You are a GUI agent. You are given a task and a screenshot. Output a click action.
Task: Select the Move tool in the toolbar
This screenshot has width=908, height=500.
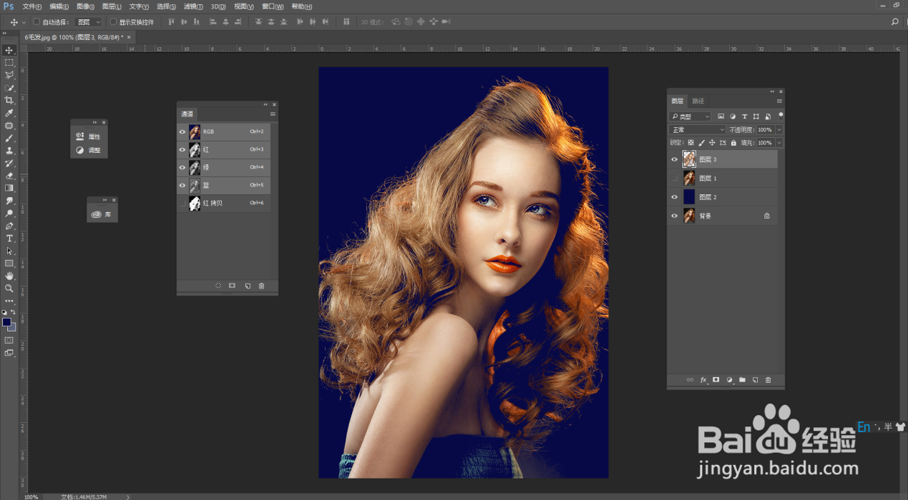coord(9,50)
